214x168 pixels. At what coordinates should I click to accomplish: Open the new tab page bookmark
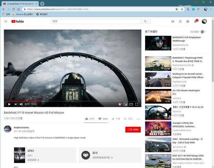[42, 14]
